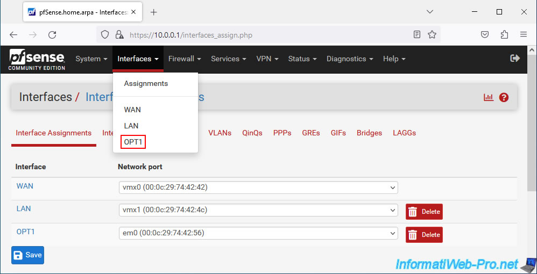The width and height of the screenshot is (537, 274).
Task: Open the WAN interface link in table
Action: pyautogui.click(x=25, y=186)
